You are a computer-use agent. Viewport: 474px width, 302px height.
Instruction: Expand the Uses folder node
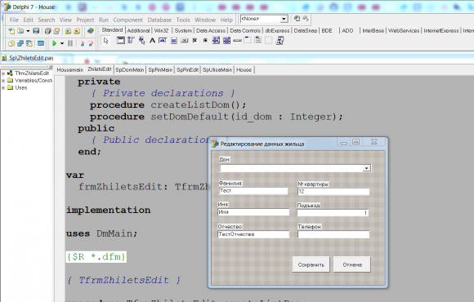point(3,87)
